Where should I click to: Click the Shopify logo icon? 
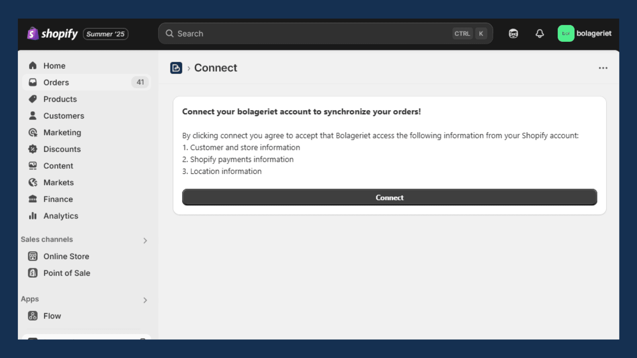33,34
